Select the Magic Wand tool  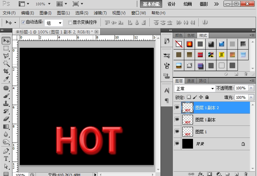[6, 64]
